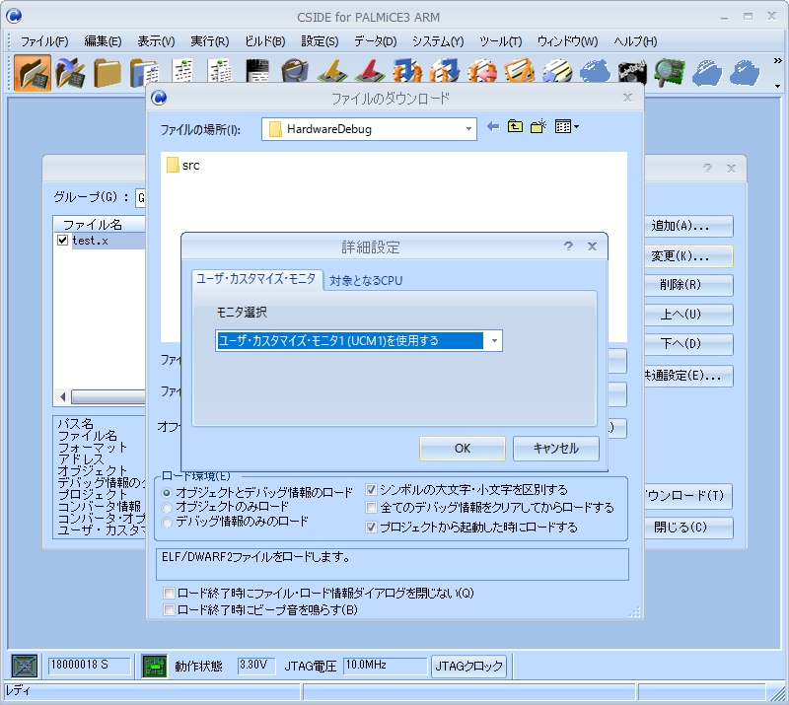The width and height of the screenshot is (789, 705).
Task: Click the 追加(A)... button
Action: tap(688, 226)
